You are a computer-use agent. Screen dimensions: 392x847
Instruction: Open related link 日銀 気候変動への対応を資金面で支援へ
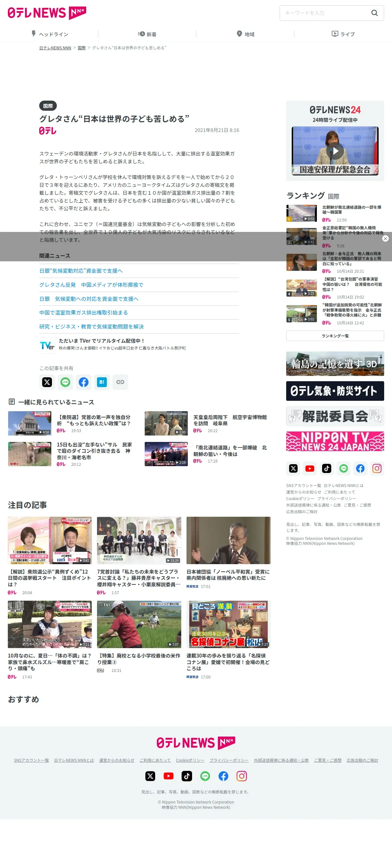pyautogui.click(x=89, y=299)
